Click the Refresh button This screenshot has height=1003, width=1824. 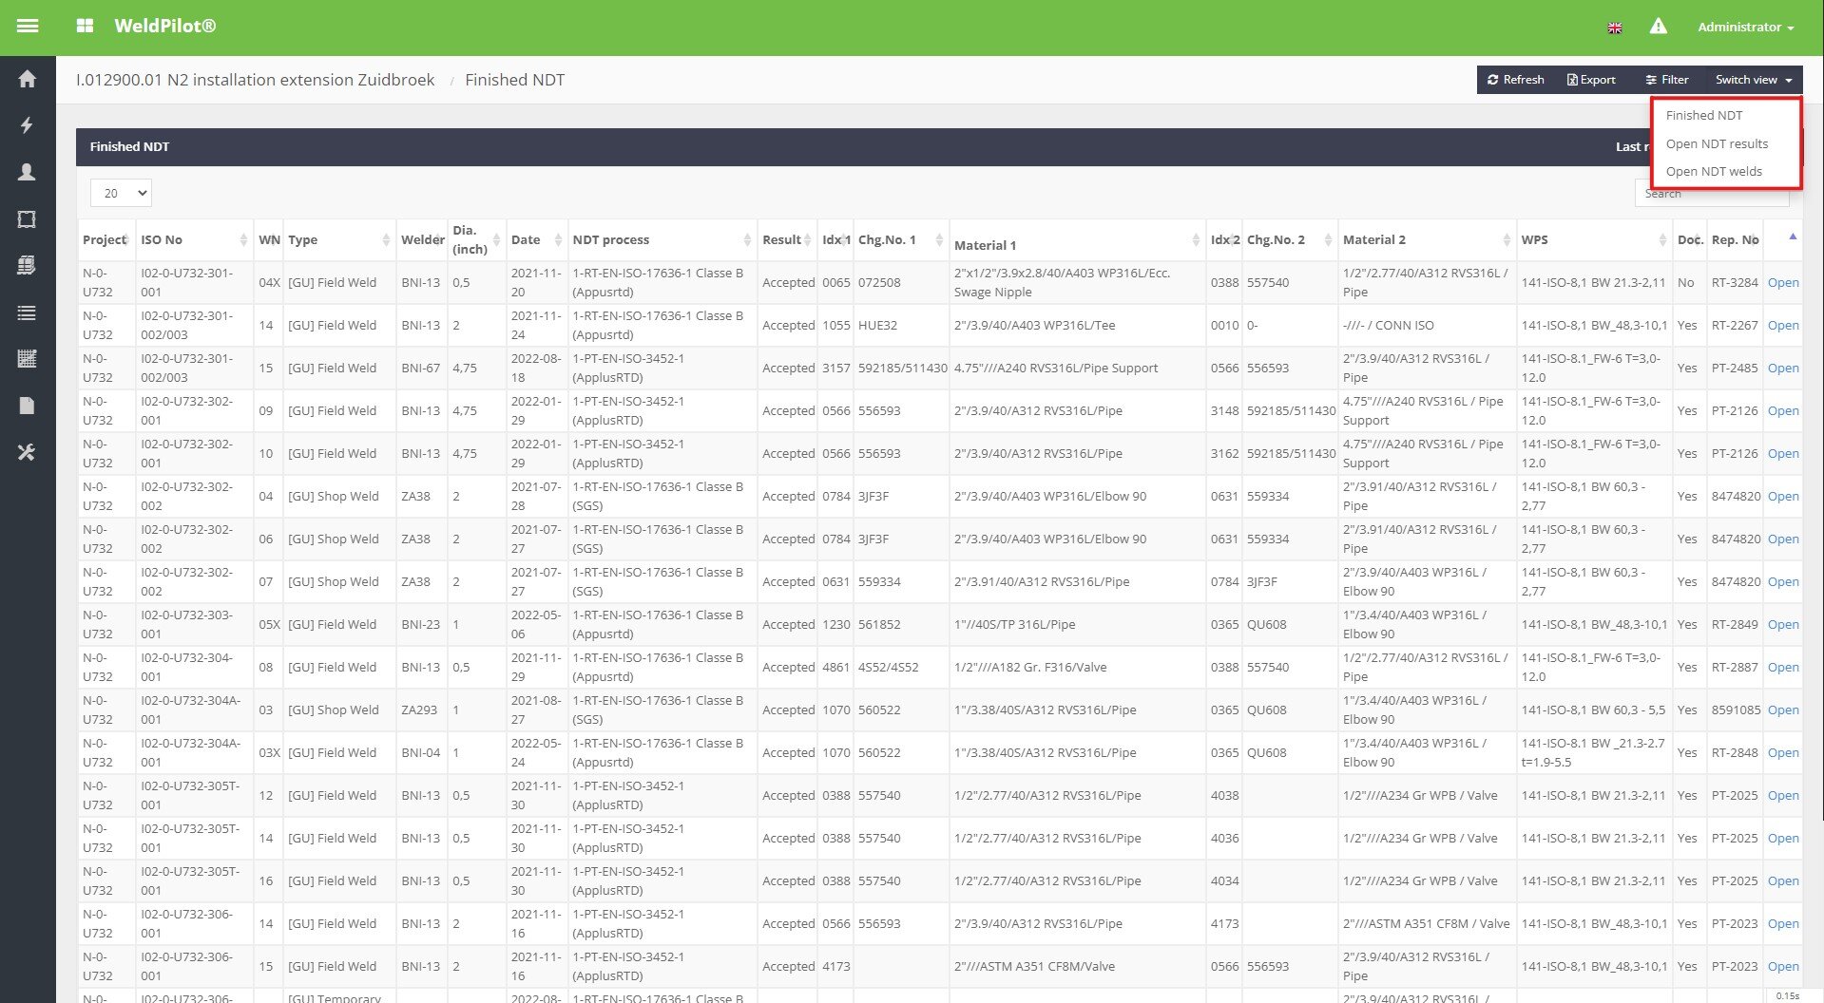pyautogui.click(x=1515, y=80)
